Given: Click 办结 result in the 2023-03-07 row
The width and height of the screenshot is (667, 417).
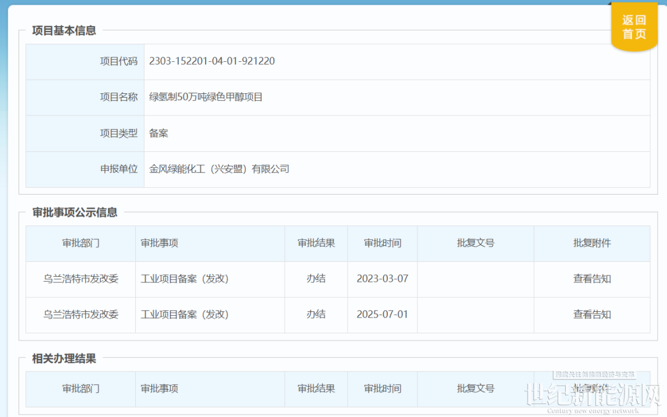Looking at the screenshot, I should (316, 279).
